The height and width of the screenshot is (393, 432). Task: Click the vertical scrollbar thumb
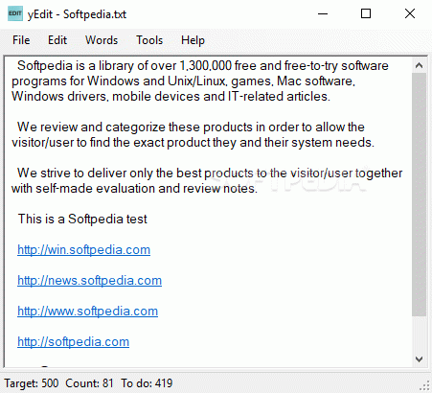419,195
